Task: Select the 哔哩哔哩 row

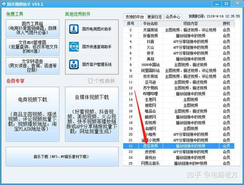Action: pos(179,94)
